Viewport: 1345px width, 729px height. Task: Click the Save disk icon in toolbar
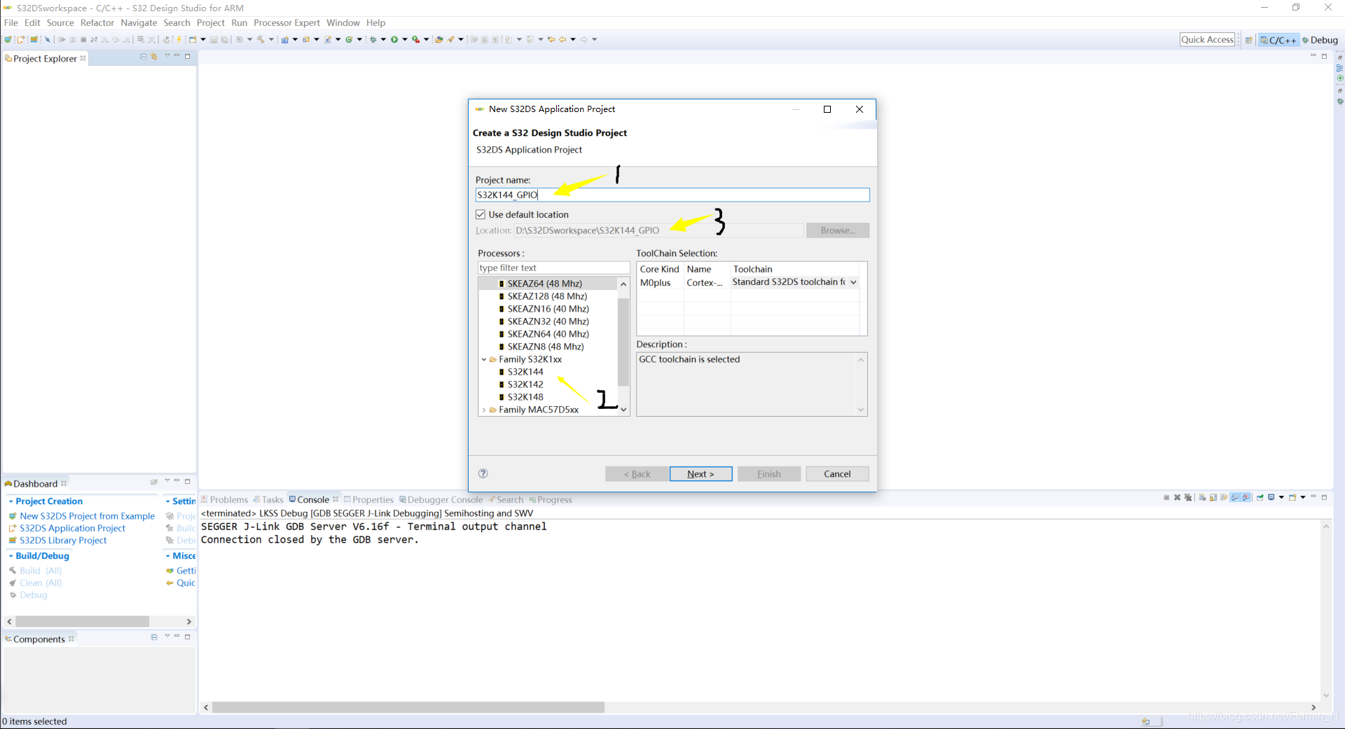pyautogui.click(x=214, y=40)
